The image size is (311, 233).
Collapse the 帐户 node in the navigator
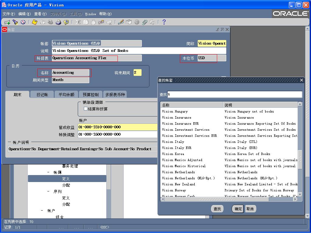(42, 211)
